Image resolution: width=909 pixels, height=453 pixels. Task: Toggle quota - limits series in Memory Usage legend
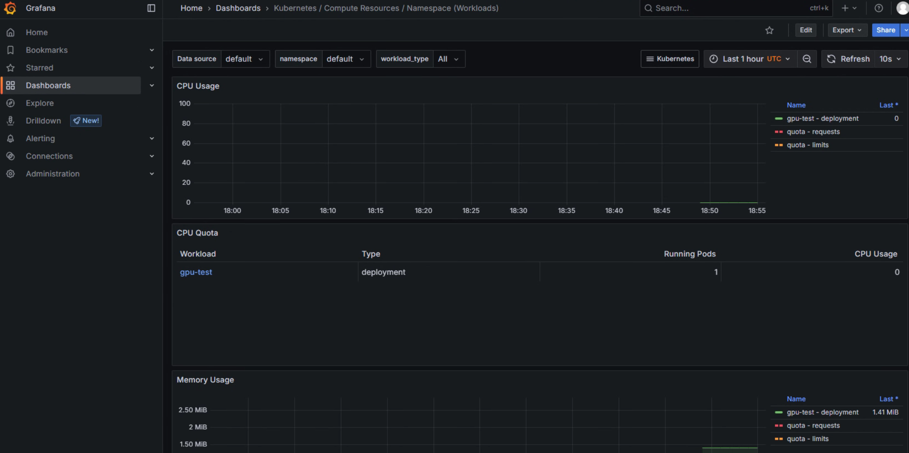(x=807, y=439)
